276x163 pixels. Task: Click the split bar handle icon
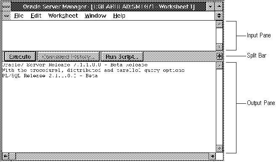[x=220, y=56]
